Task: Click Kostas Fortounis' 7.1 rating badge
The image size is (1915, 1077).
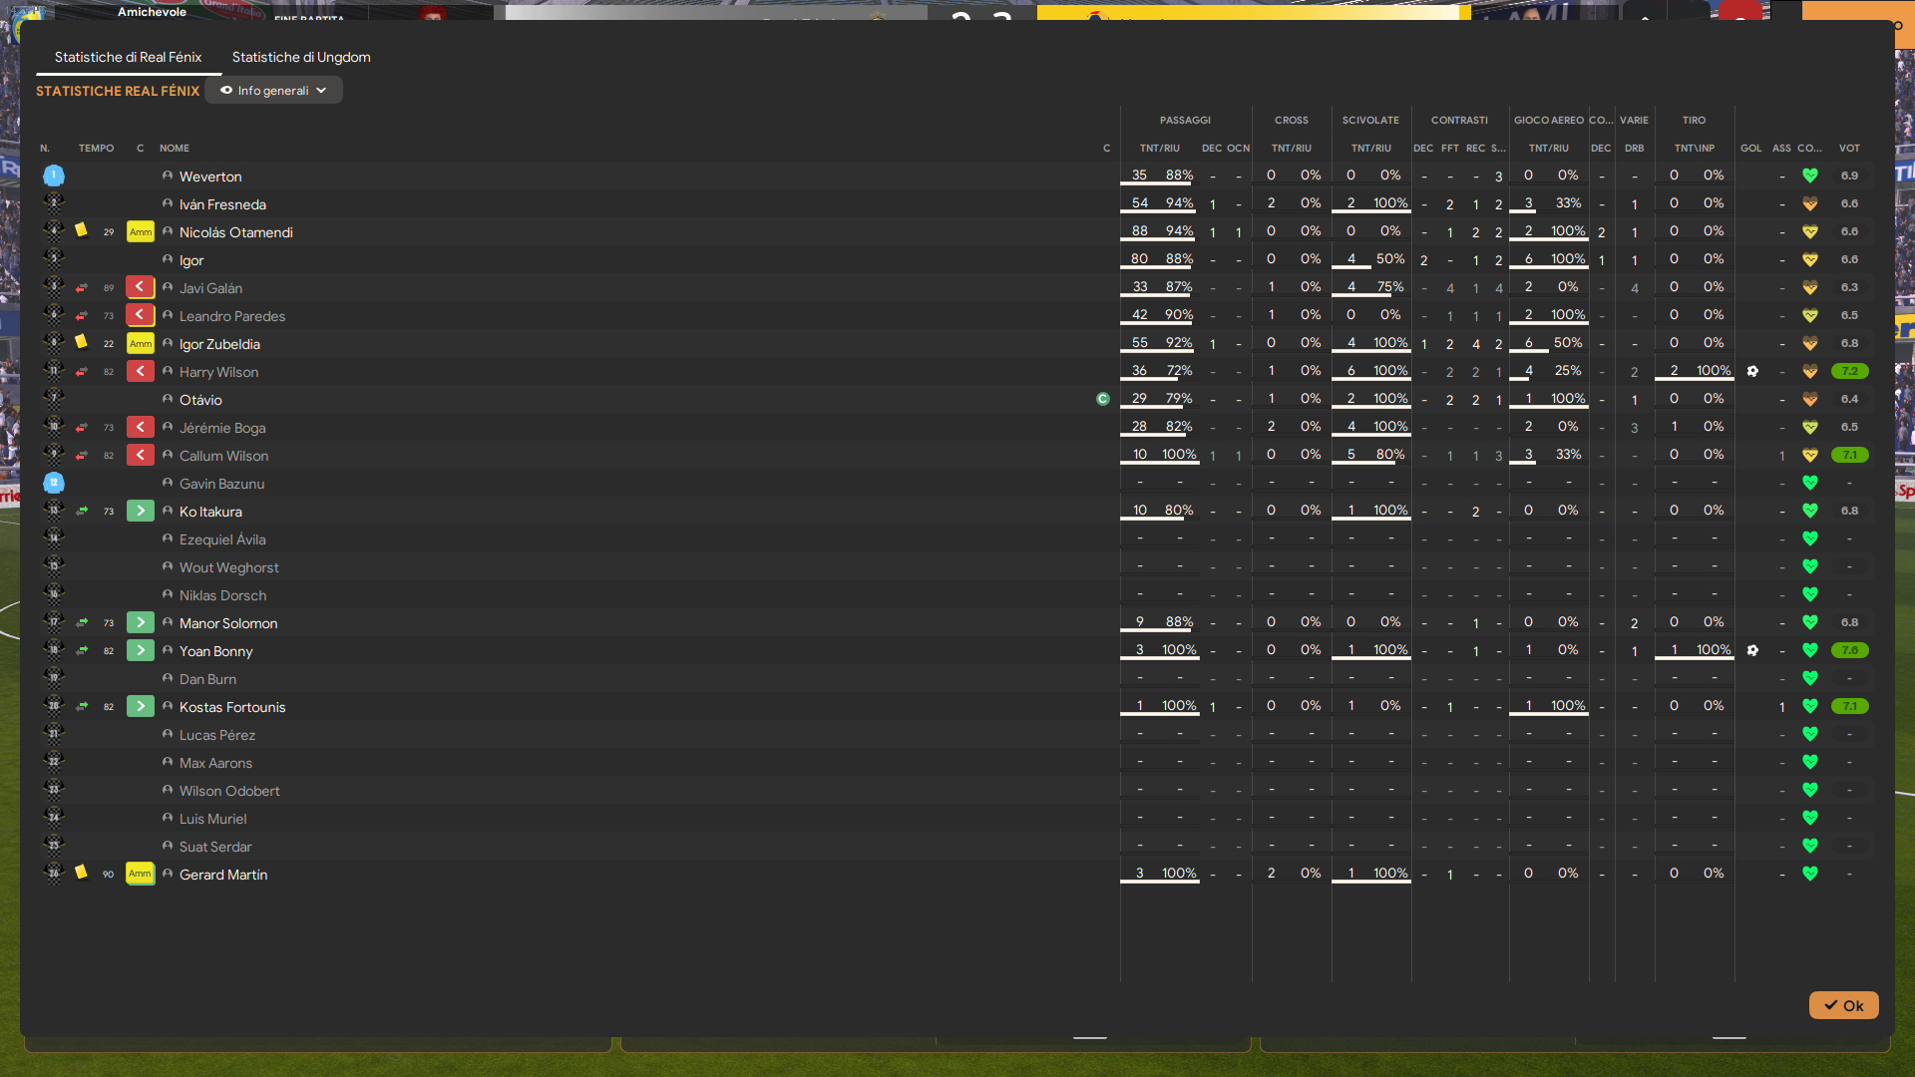Action: (1849, 706)
